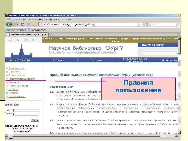Viewport: 188px width, 141px height.
Task: Click the site search input under Поиск по сайту
Action: tap(160, 53)
